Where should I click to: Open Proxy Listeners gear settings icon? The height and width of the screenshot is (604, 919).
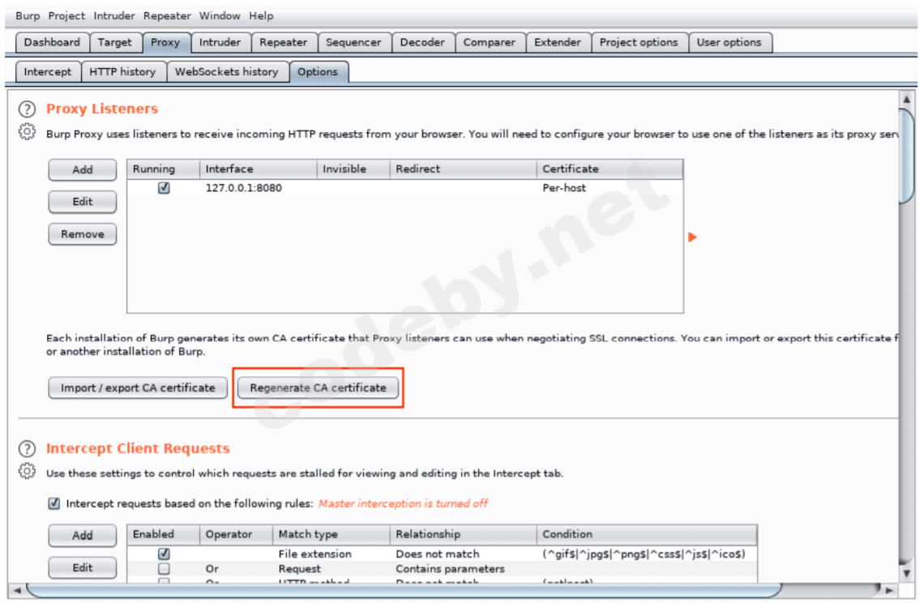pos(27,132)
